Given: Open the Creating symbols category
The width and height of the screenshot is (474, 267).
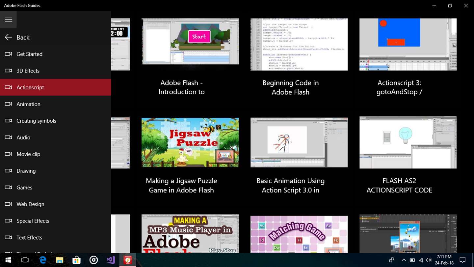Looking at the screenshot, I should 56,121.
